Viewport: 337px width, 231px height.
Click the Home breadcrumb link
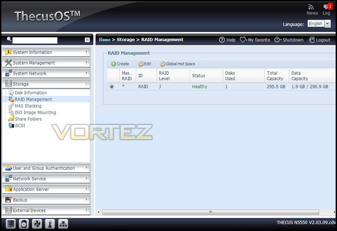[104, 39]
